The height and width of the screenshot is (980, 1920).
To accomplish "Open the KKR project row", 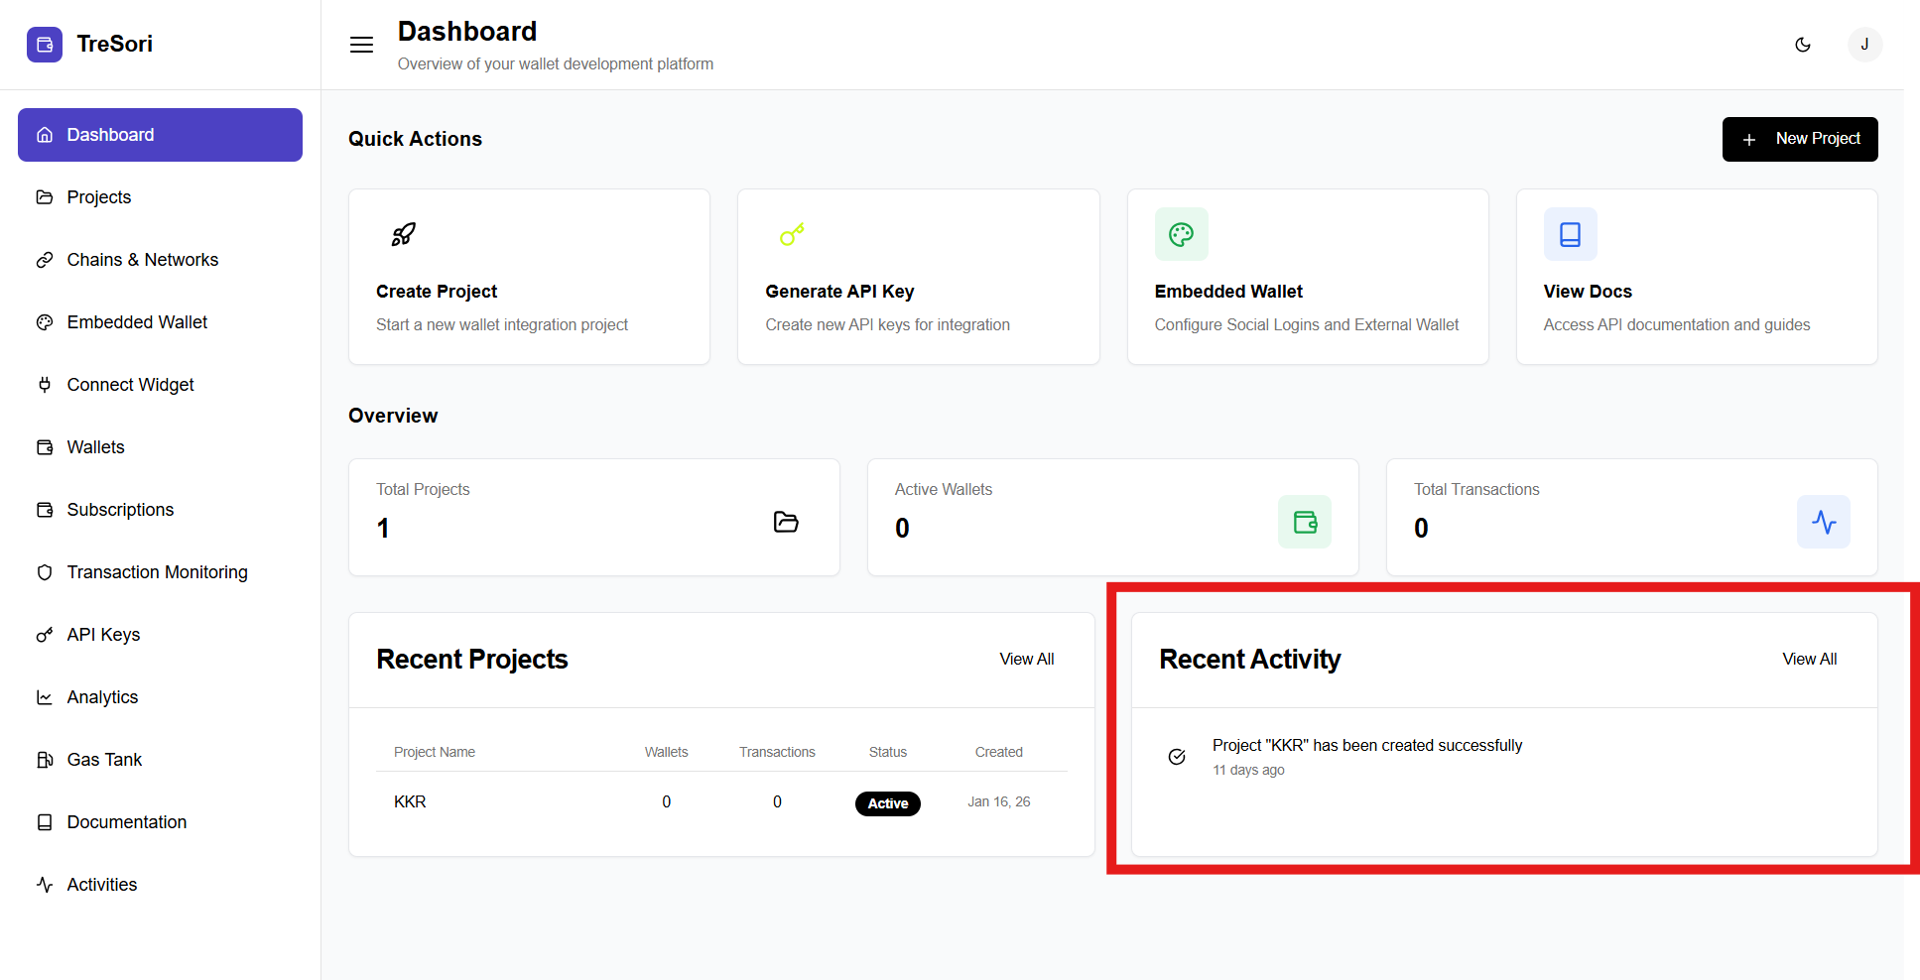I will [x=410, y=801].
